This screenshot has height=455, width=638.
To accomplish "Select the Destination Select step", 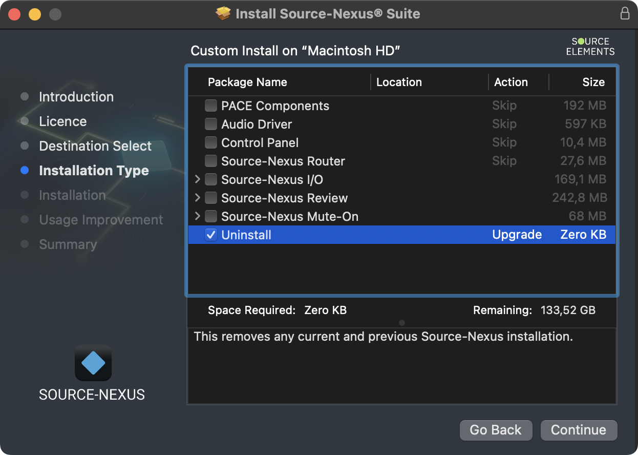I will point(95,146).
